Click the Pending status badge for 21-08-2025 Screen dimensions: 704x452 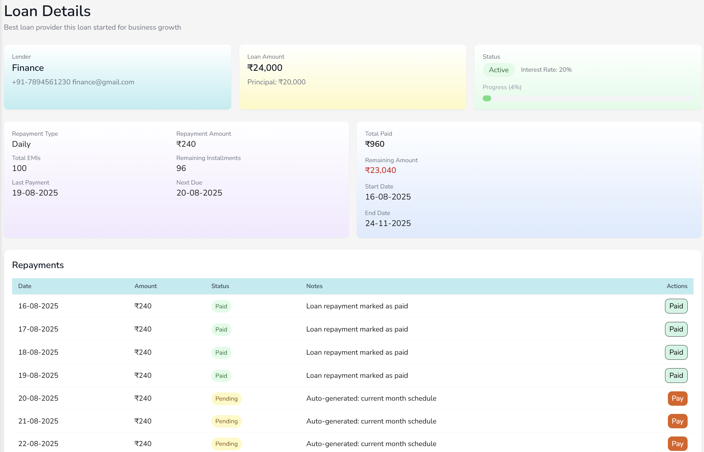tap(226, 421)
